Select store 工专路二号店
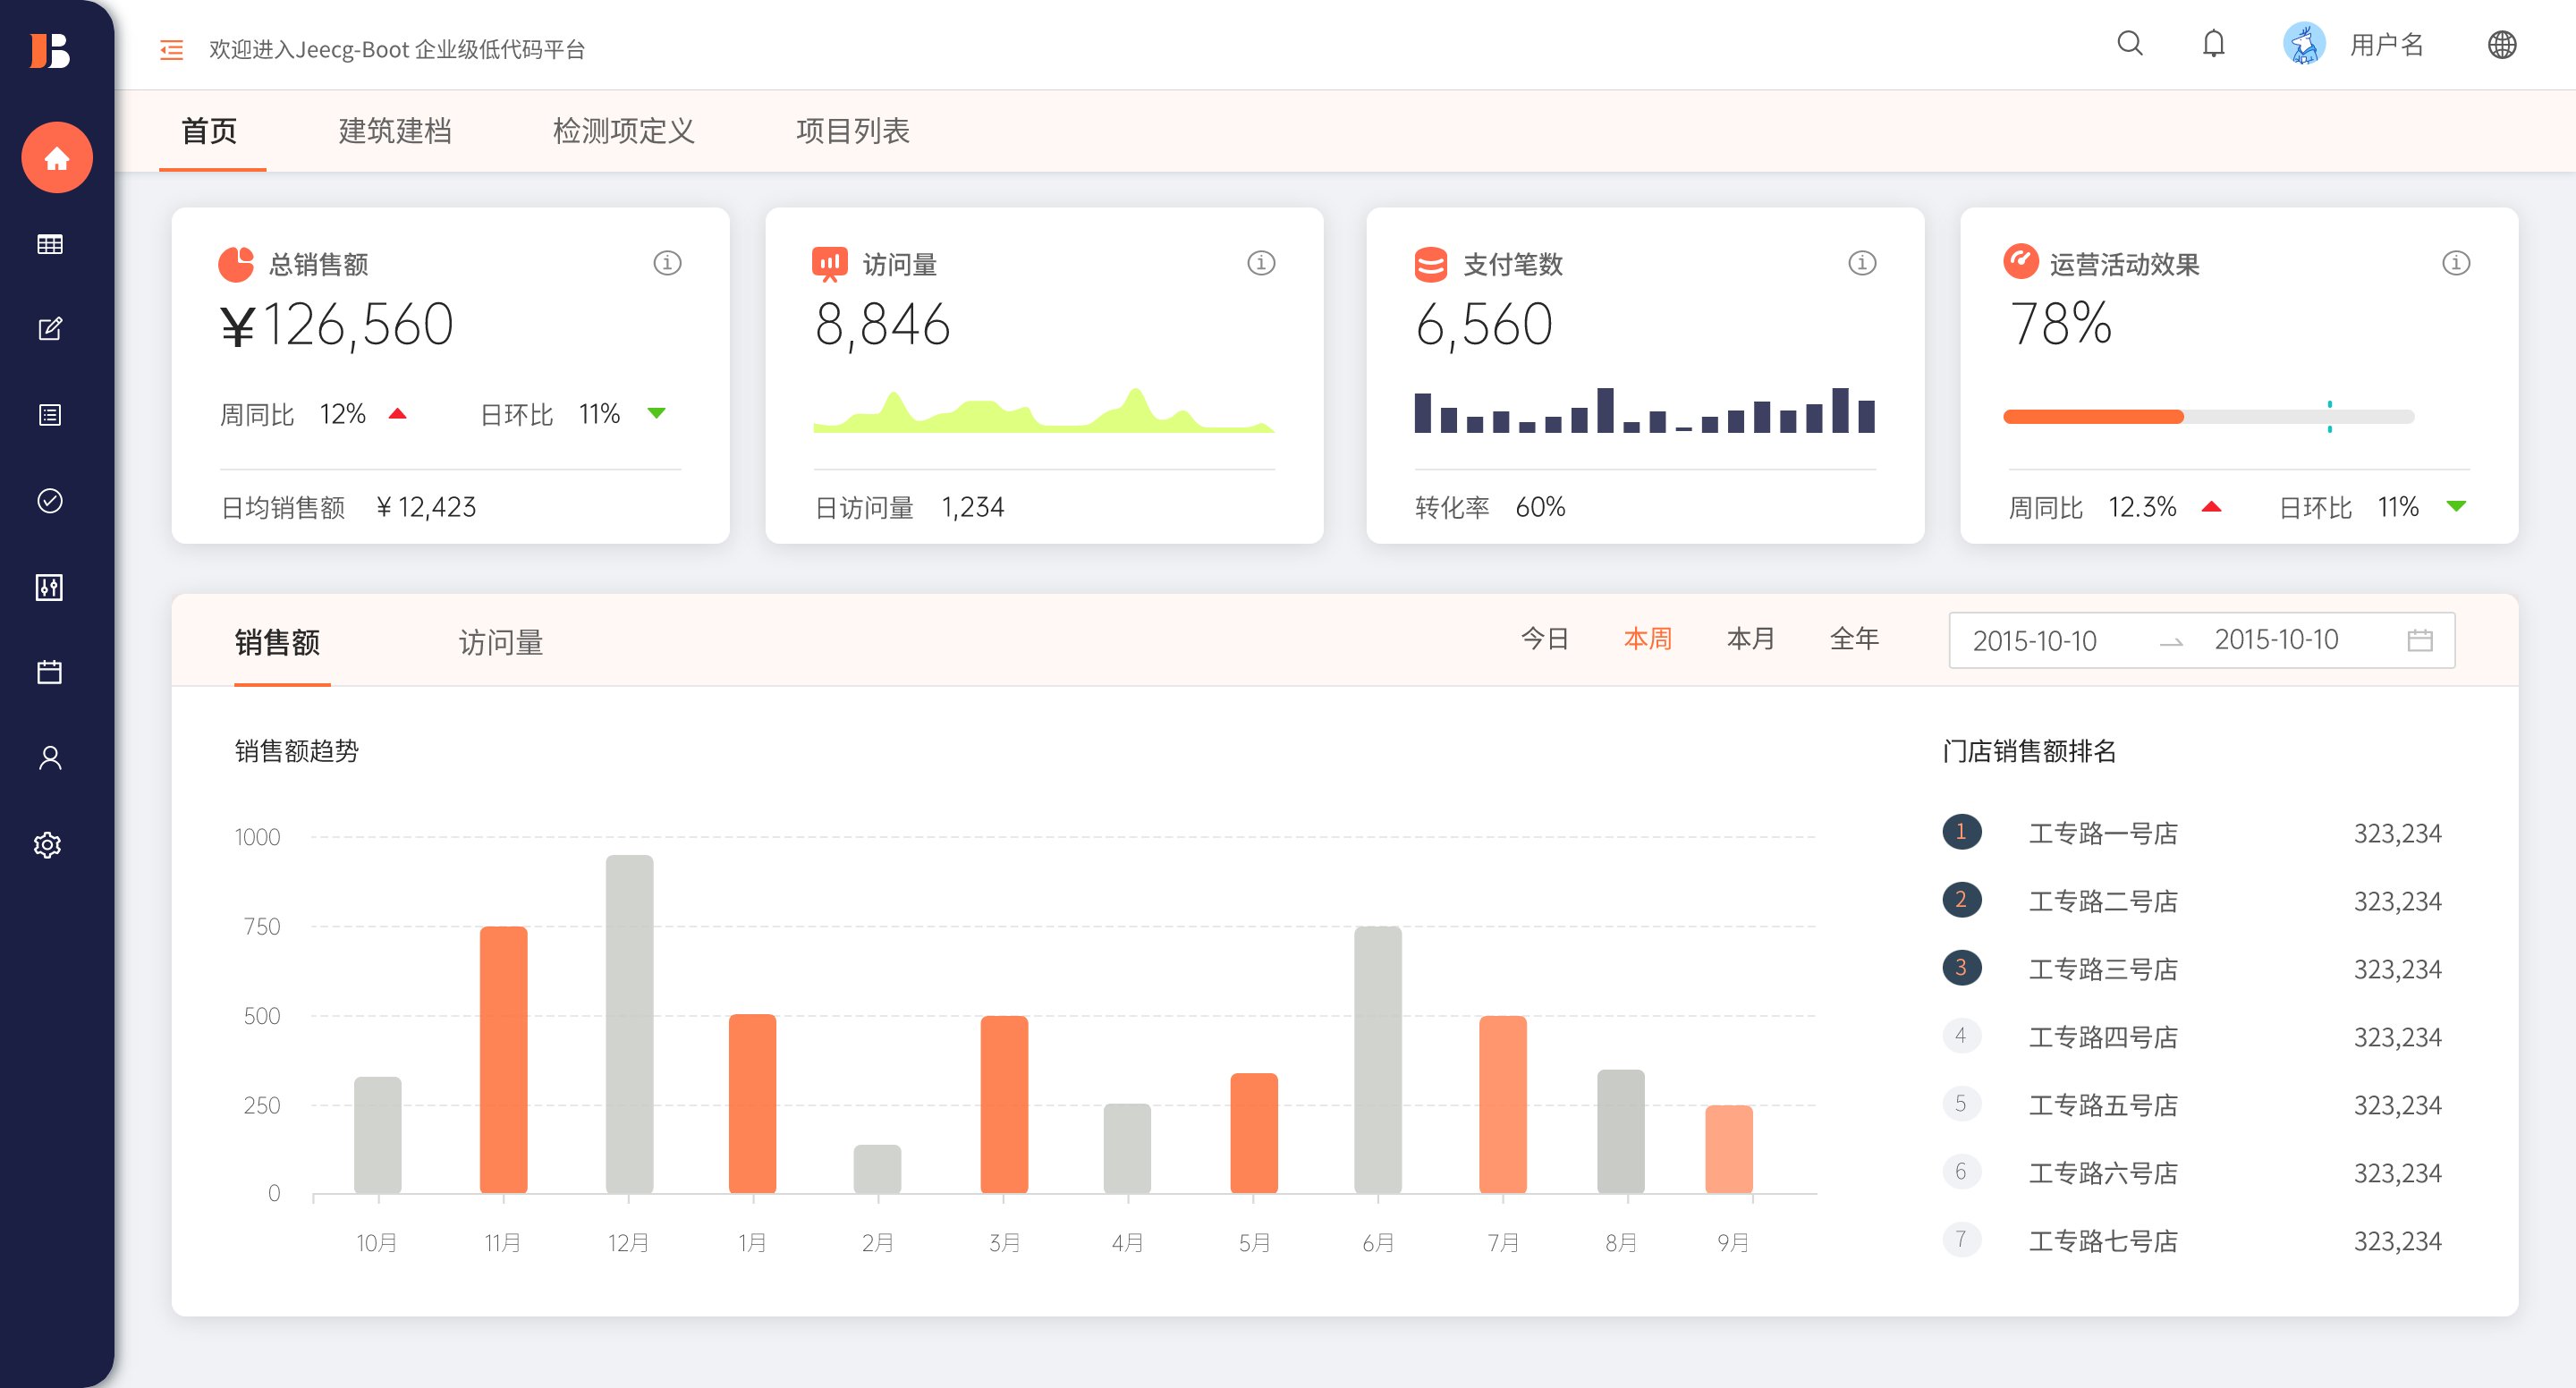This screenshot has width=2576, height=1388. tap(2103, 901)
